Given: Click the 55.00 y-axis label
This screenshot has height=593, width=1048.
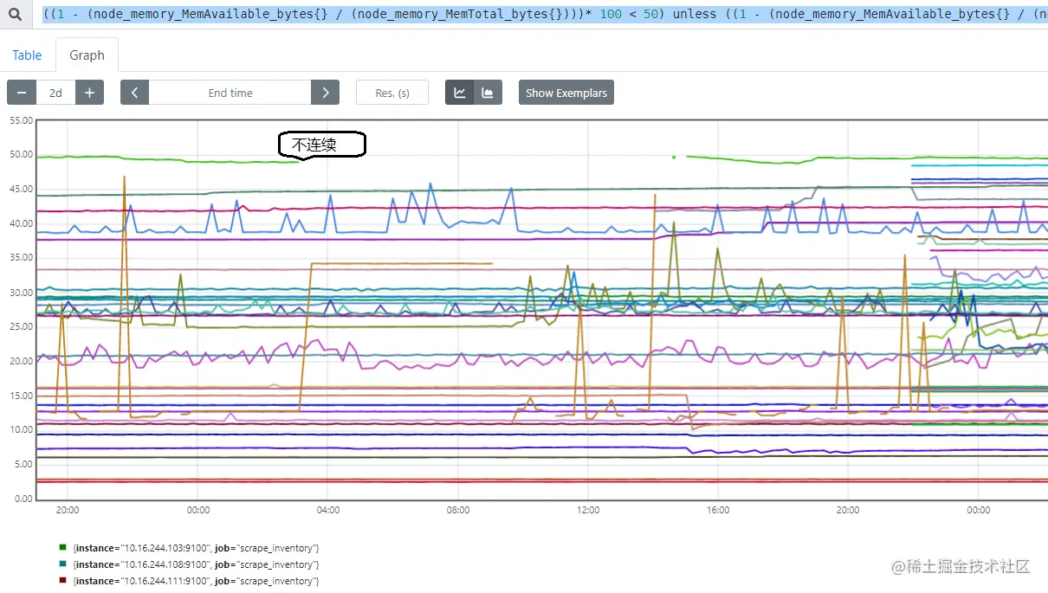Looking at the screenshot, I should pos(21,120).
